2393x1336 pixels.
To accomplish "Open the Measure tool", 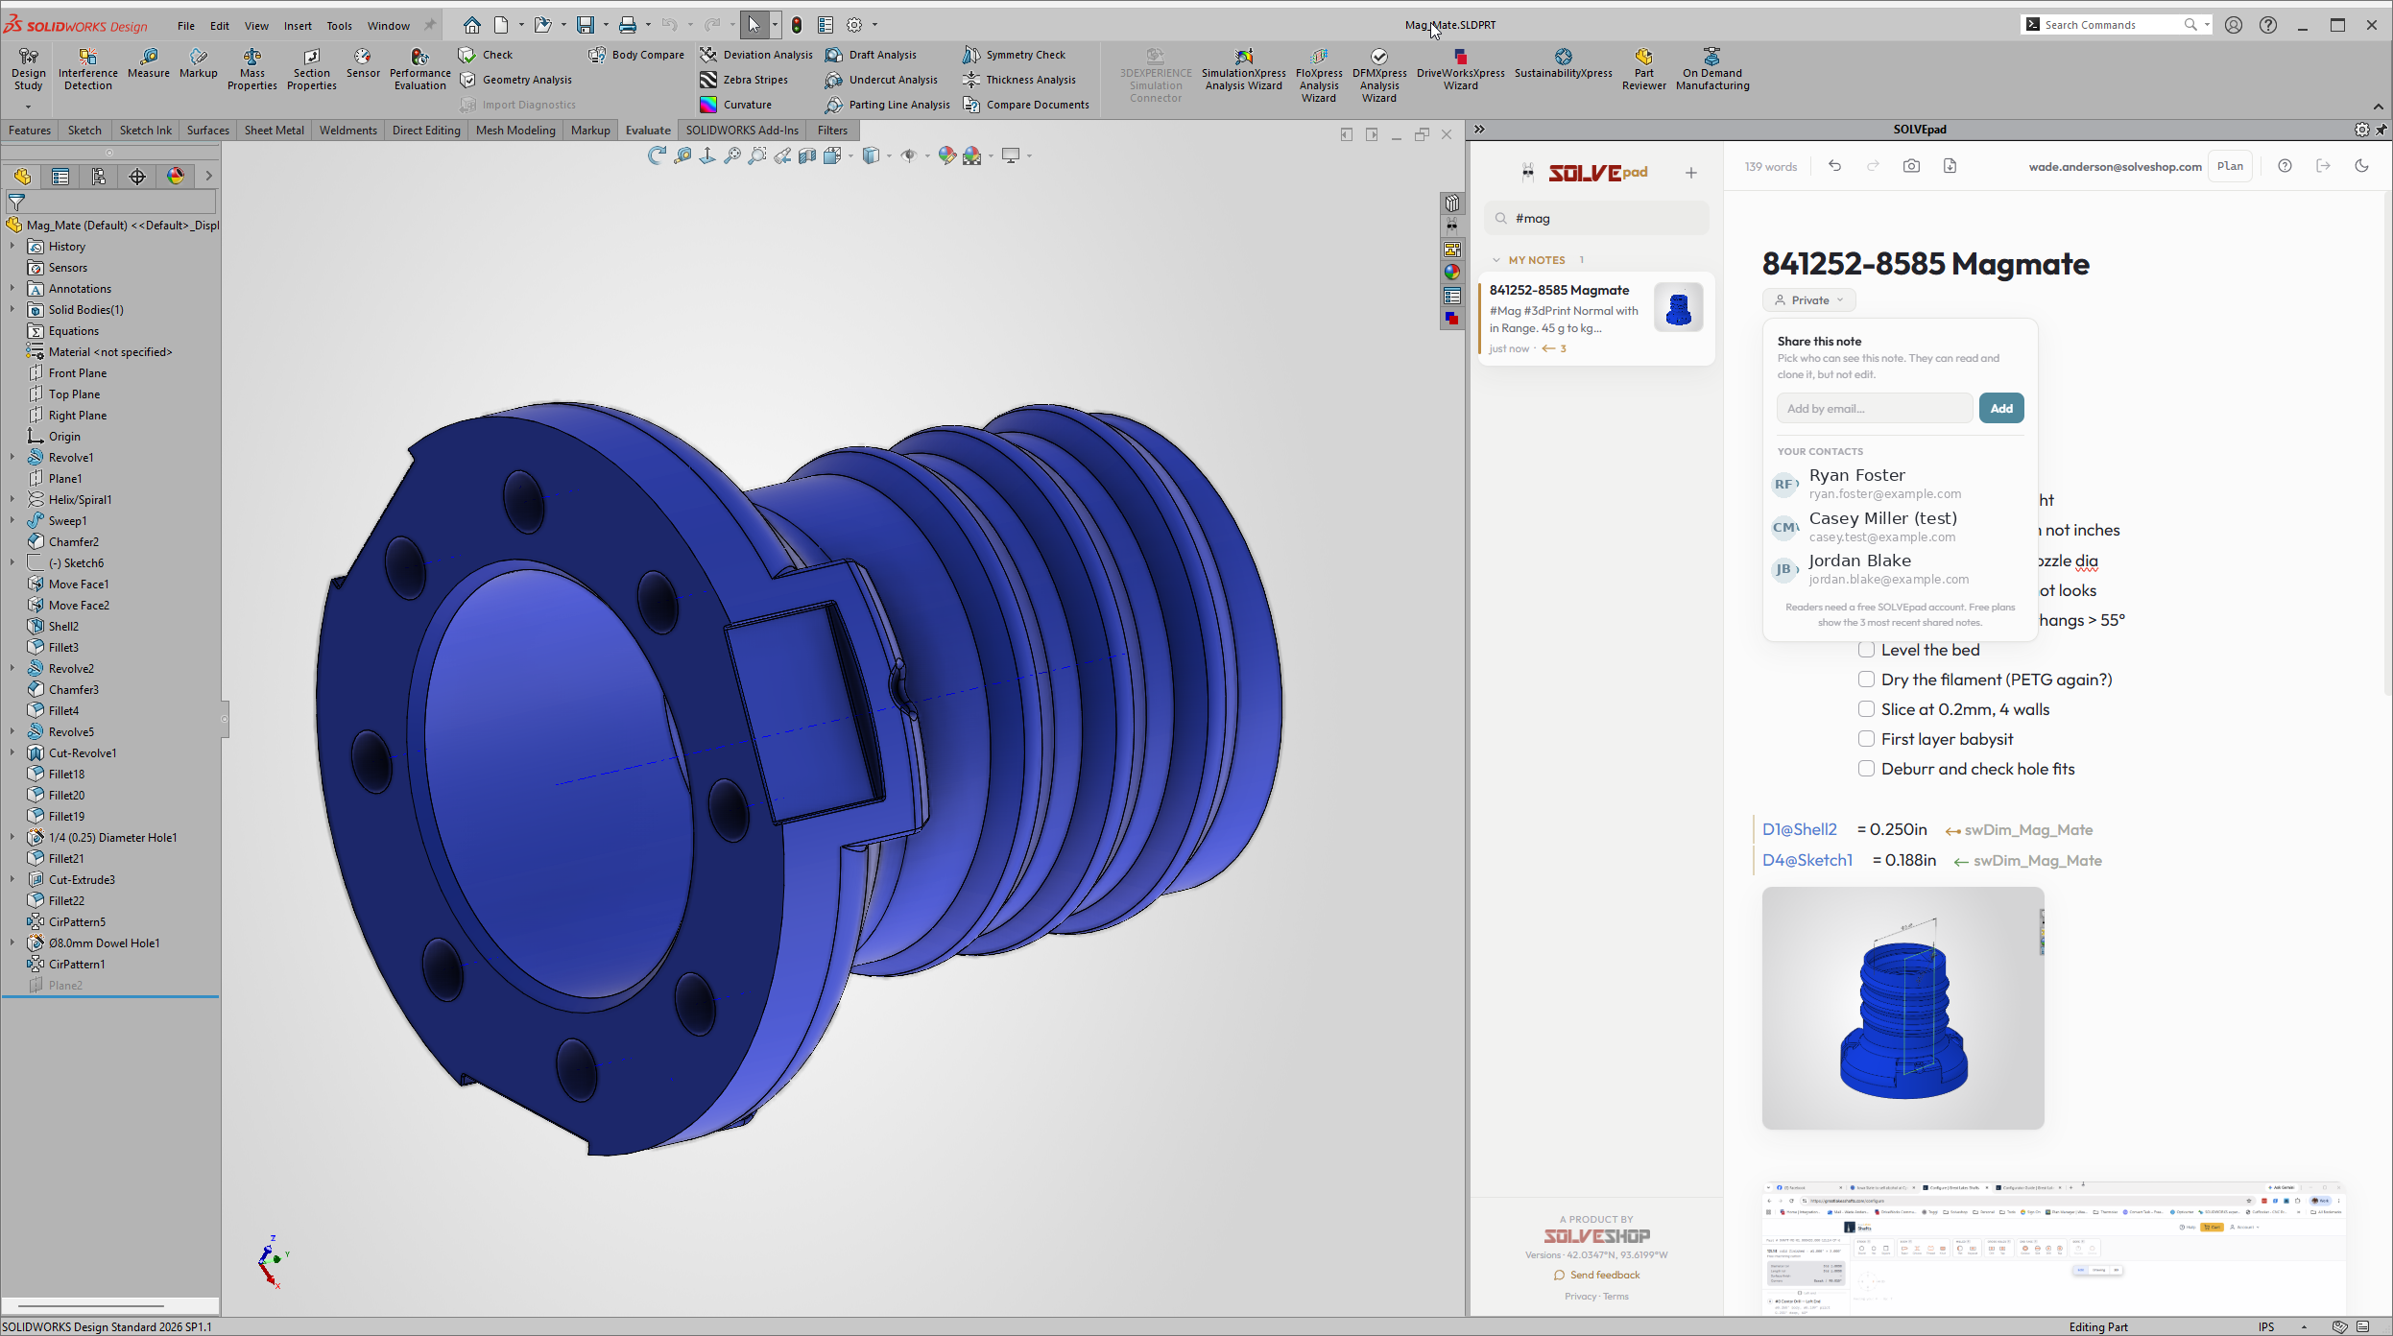I will (x=148, y=63).
